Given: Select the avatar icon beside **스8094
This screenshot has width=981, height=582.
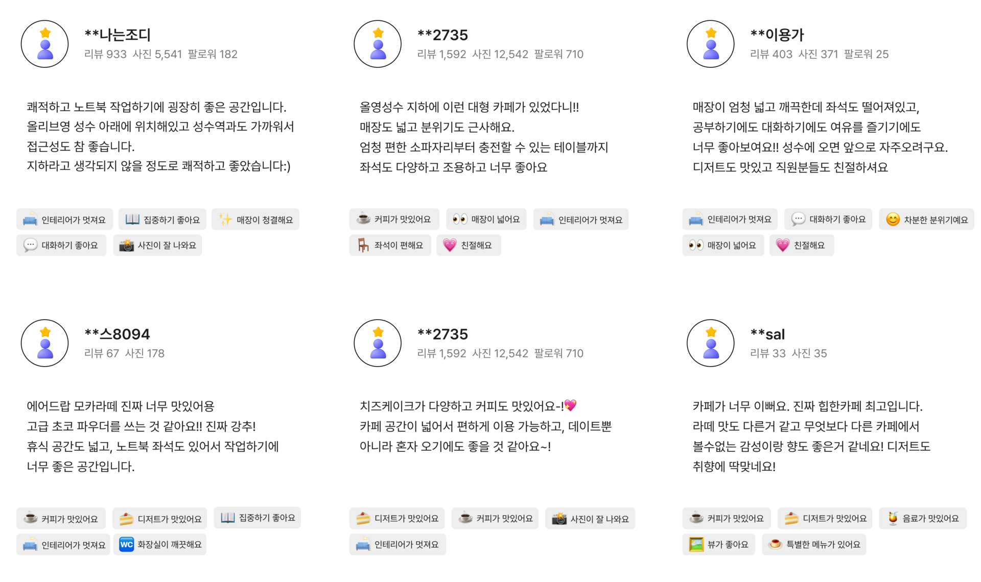Looking at the screenshot, I should 45,343.
